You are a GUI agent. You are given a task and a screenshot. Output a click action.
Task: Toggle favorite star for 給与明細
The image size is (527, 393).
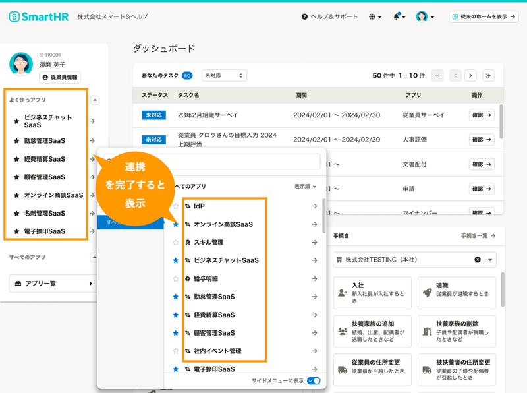(x=175, y=279)
